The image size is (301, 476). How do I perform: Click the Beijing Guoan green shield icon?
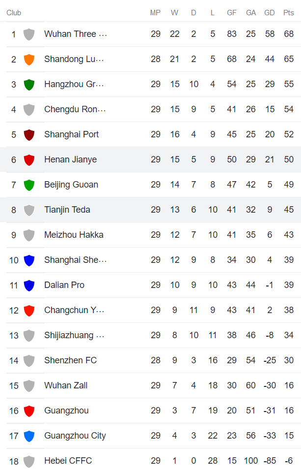click(x=29, y=185)
